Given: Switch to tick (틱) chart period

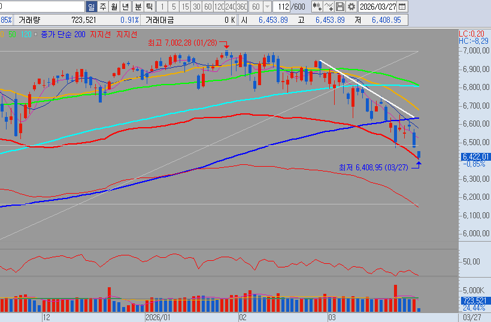Looking at the screenshot, I should click(149, 7).
